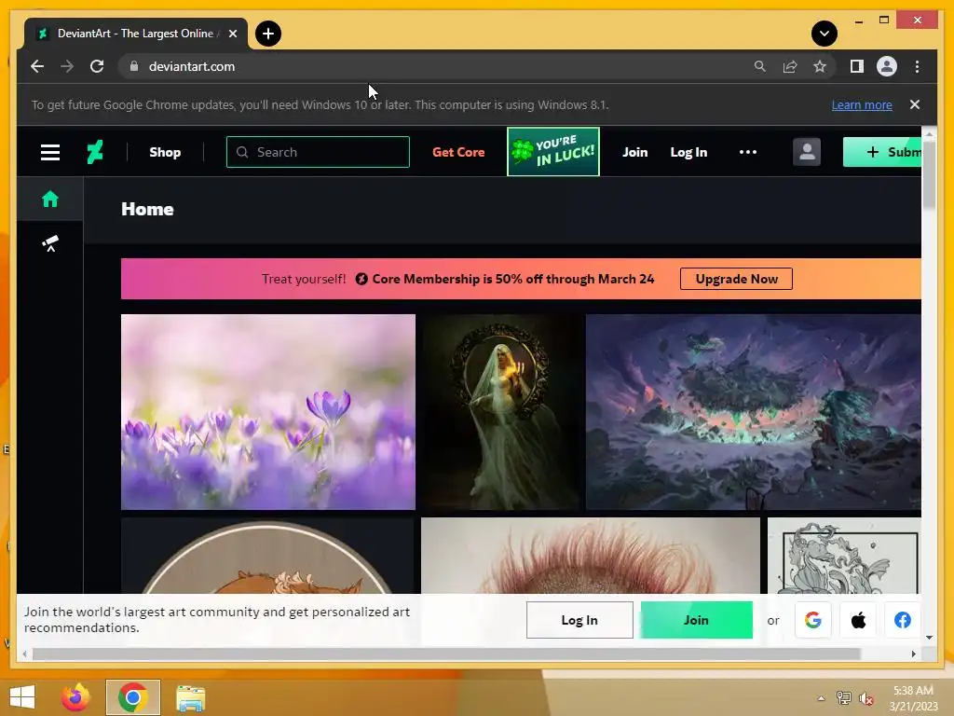The height and width of the screenshot is (716, 954).
Task: Open the taskbar clock showing 5:38 AM
Action: click(x=913, y=698)
